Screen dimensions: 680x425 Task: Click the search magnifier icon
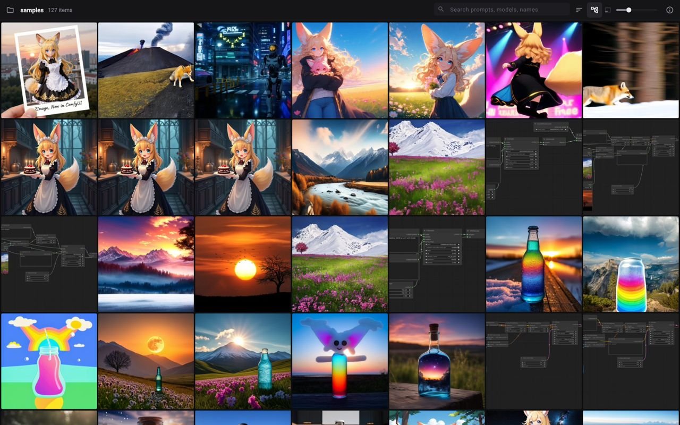(441, 10)
